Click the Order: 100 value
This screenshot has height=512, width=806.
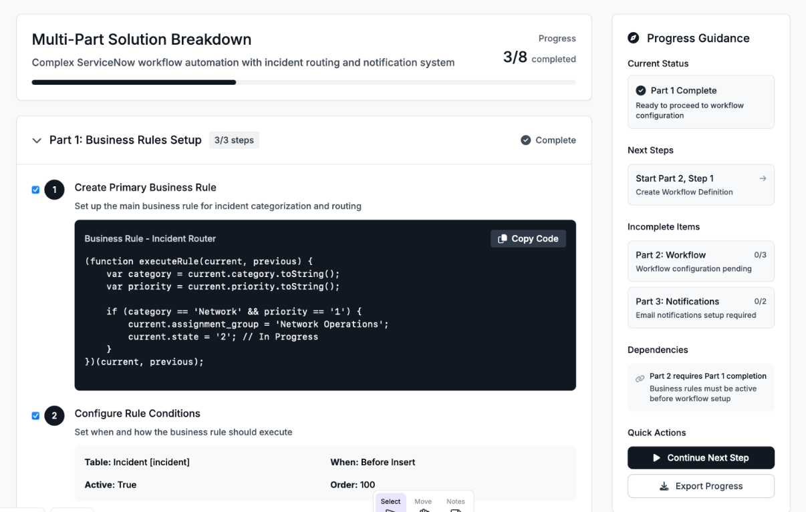353,485
